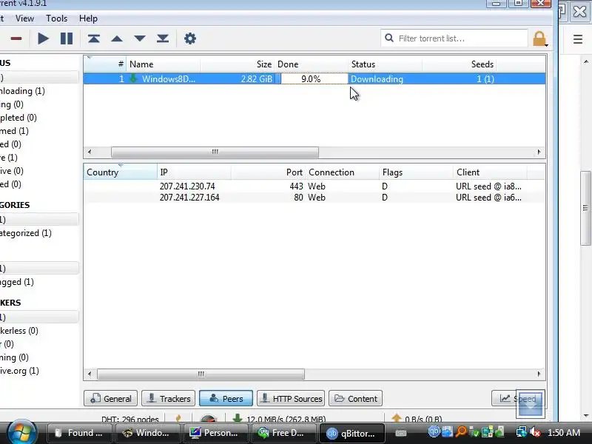The height and width of the screenshot is (444, 592).
Task: Switch to the Found... taskbar window
Action: point(79,433)
